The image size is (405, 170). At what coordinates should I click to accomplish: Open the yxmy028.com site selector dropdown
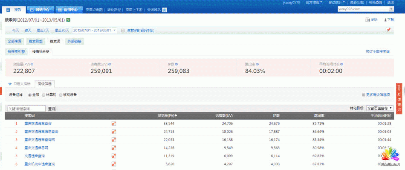click(x=391, y=9)
